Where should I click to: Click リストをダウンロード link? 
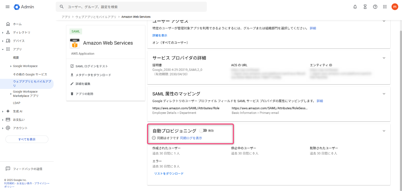point(169,173)
